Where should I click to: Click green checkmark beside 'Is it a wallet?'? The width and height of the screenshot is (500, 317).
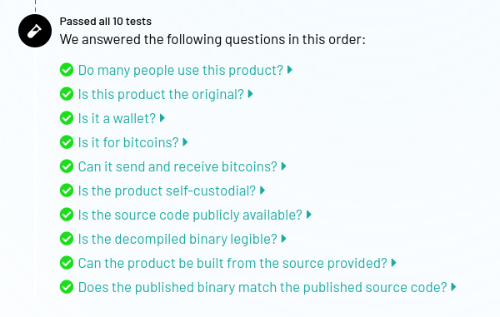click(x=67, y=118)
